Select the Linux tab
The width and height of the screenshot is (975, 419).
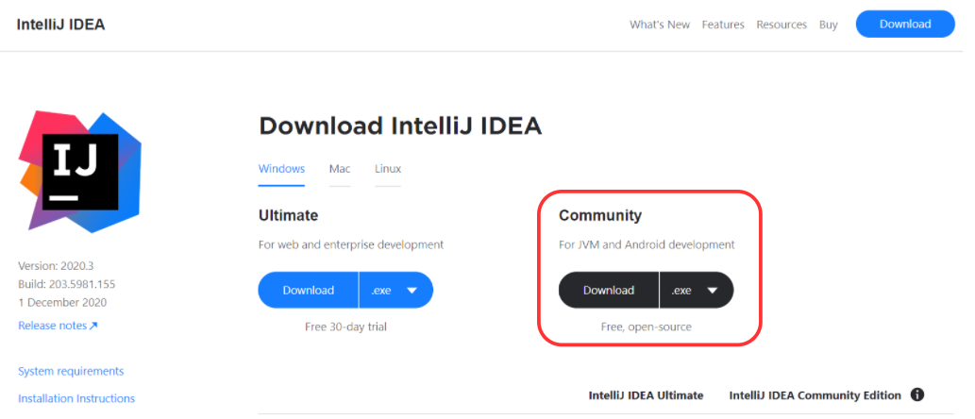[388, 169]
